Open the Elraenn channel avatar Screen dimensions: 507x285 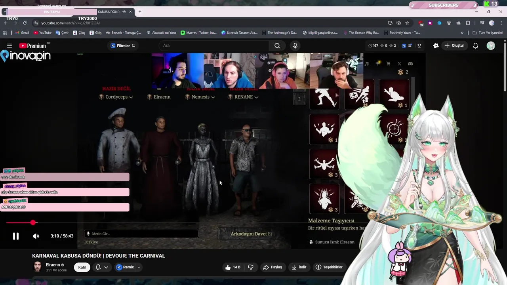pyautogui.click(x=38, y=267)
